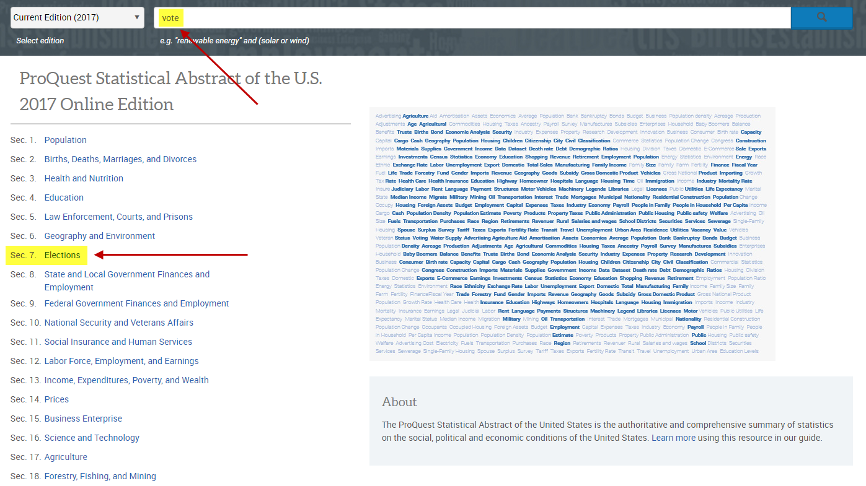Open the Population section
This screenshot has height=486, width=866.
pos(66,140)
